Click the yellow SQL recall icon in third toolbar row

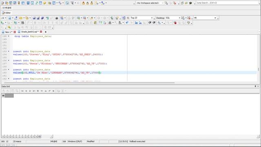pos(9,27)
